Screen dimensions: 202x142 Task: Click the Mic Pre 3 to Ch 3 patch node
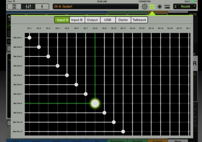48,56
